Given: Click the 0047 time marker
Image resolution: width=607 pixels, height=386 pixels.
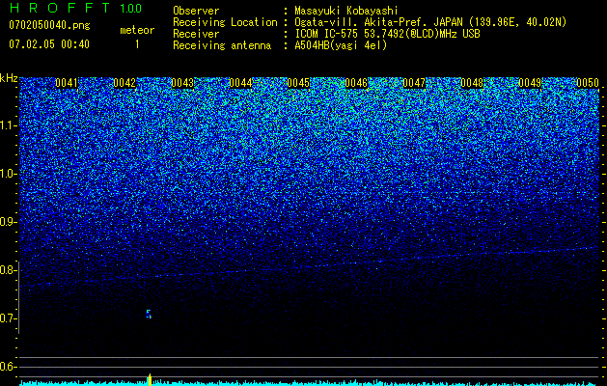Looking at the screenshot, I should click(414, 83).
